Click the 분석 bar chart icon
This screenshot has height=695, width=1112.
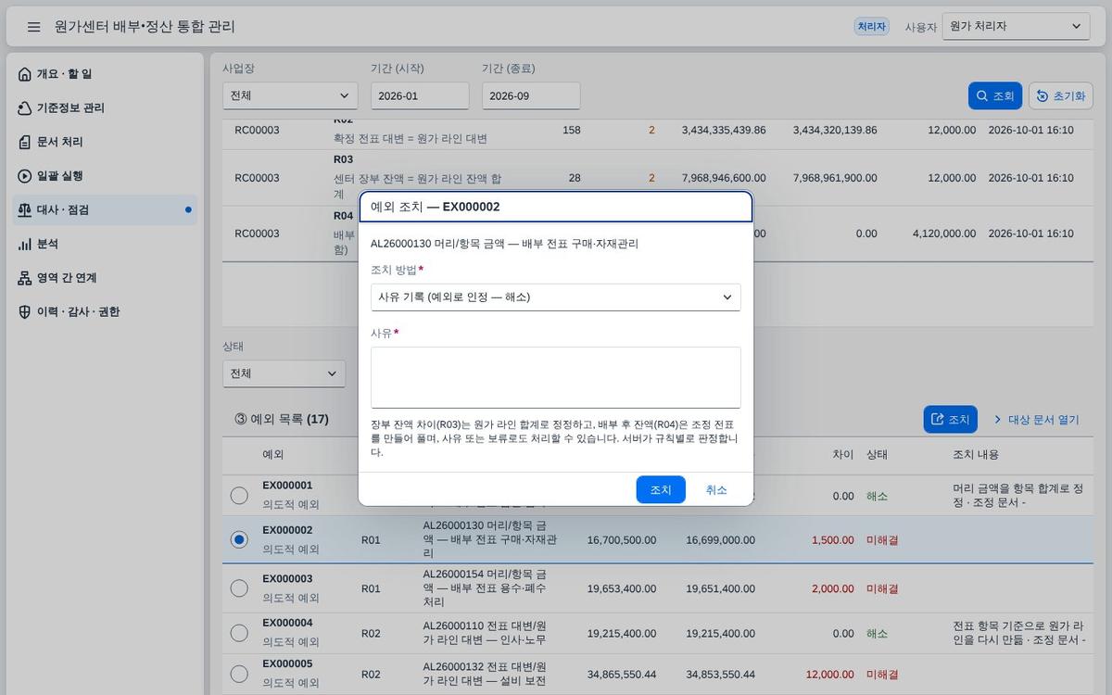pos(25,244)
